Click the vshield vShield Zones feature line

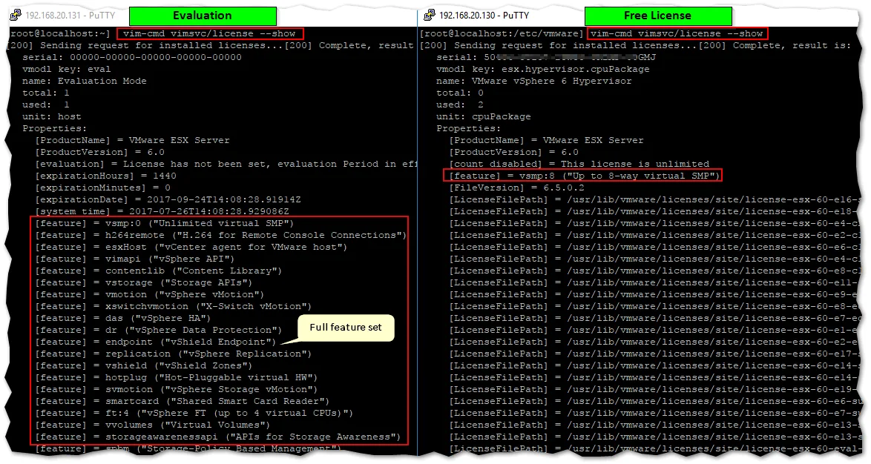point(144,365)
